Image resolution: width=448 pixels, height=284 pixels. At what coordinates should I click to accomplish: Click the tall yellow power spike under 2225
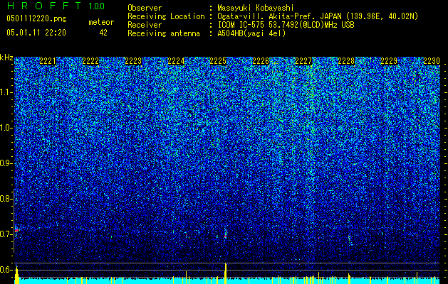(x=226, y=273)
